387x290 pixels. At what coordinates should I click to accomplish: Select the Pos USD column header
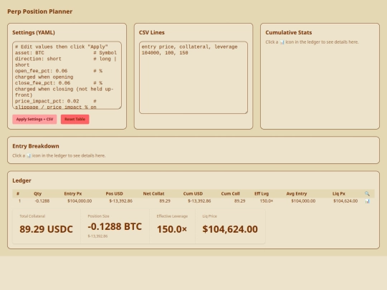(x=114, y=193)
